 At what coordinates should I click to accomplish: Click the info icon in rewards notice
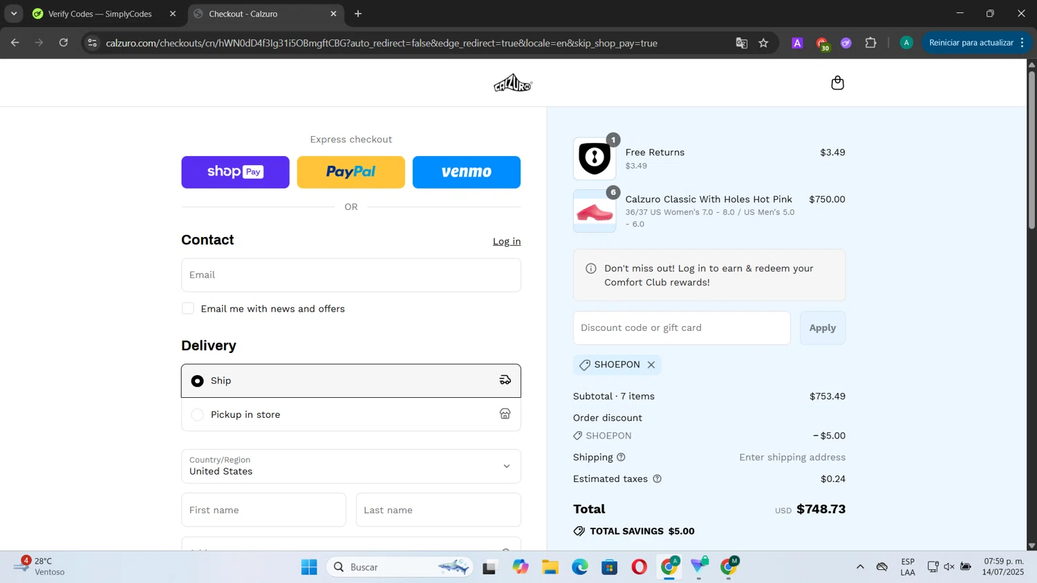[x=590, y=269]
